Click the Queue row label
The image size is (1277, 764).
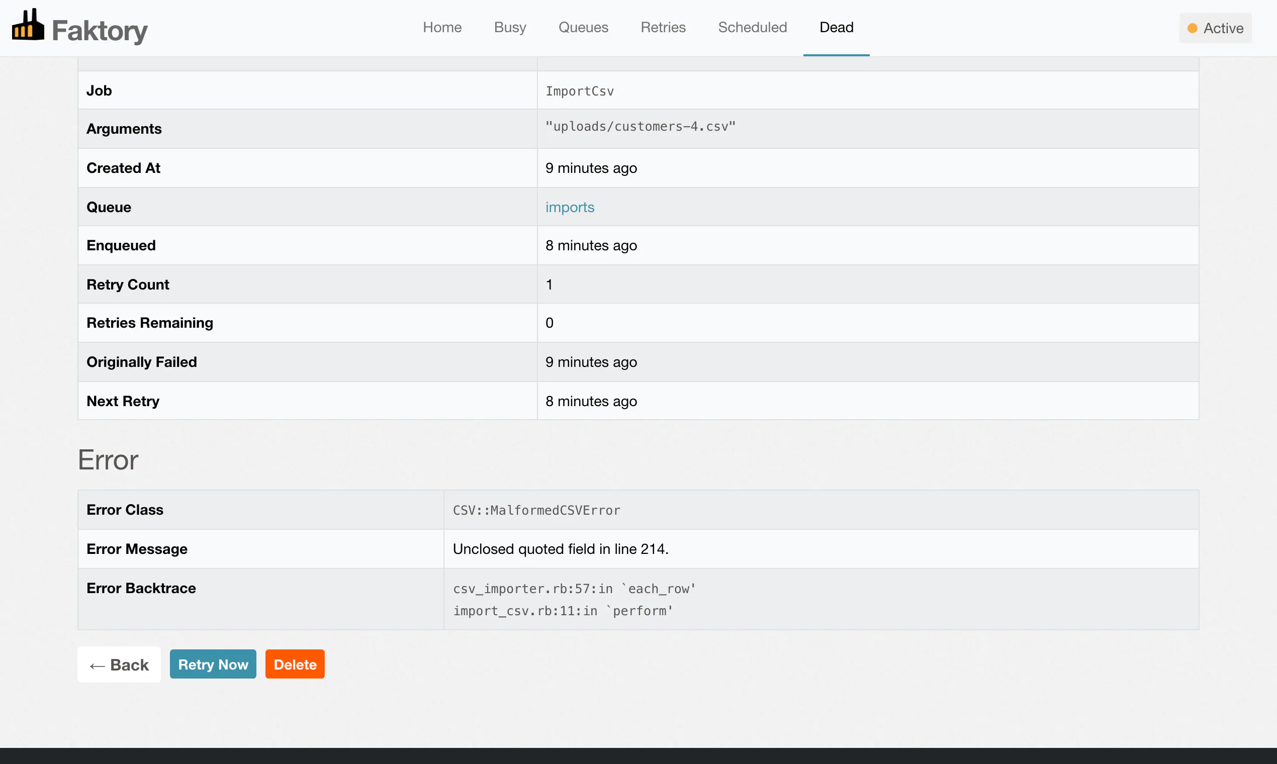click(109, 207)
